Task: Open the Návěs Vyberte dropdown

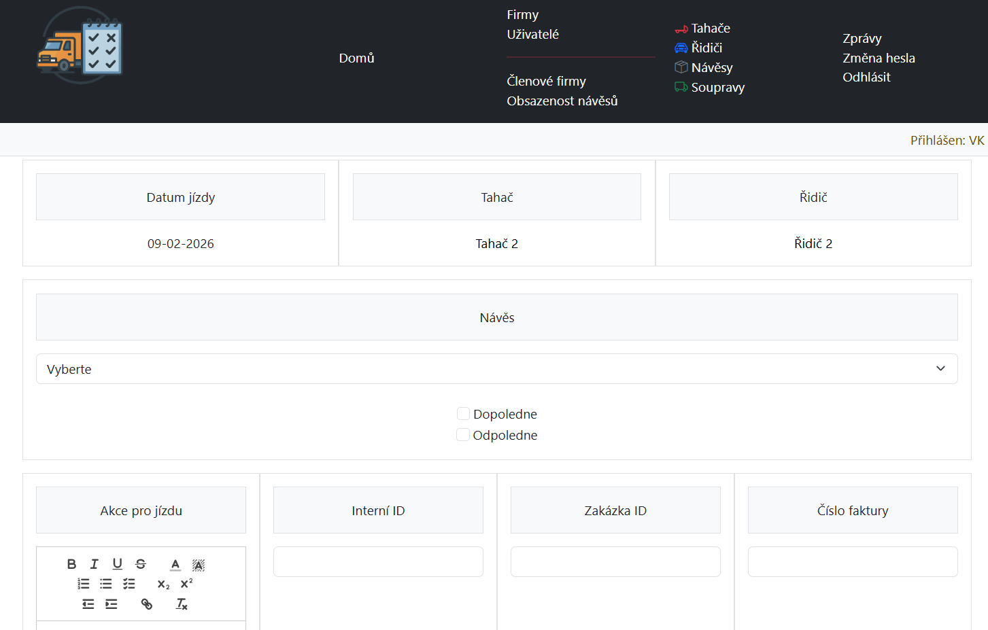Action: tap(496, 369)
